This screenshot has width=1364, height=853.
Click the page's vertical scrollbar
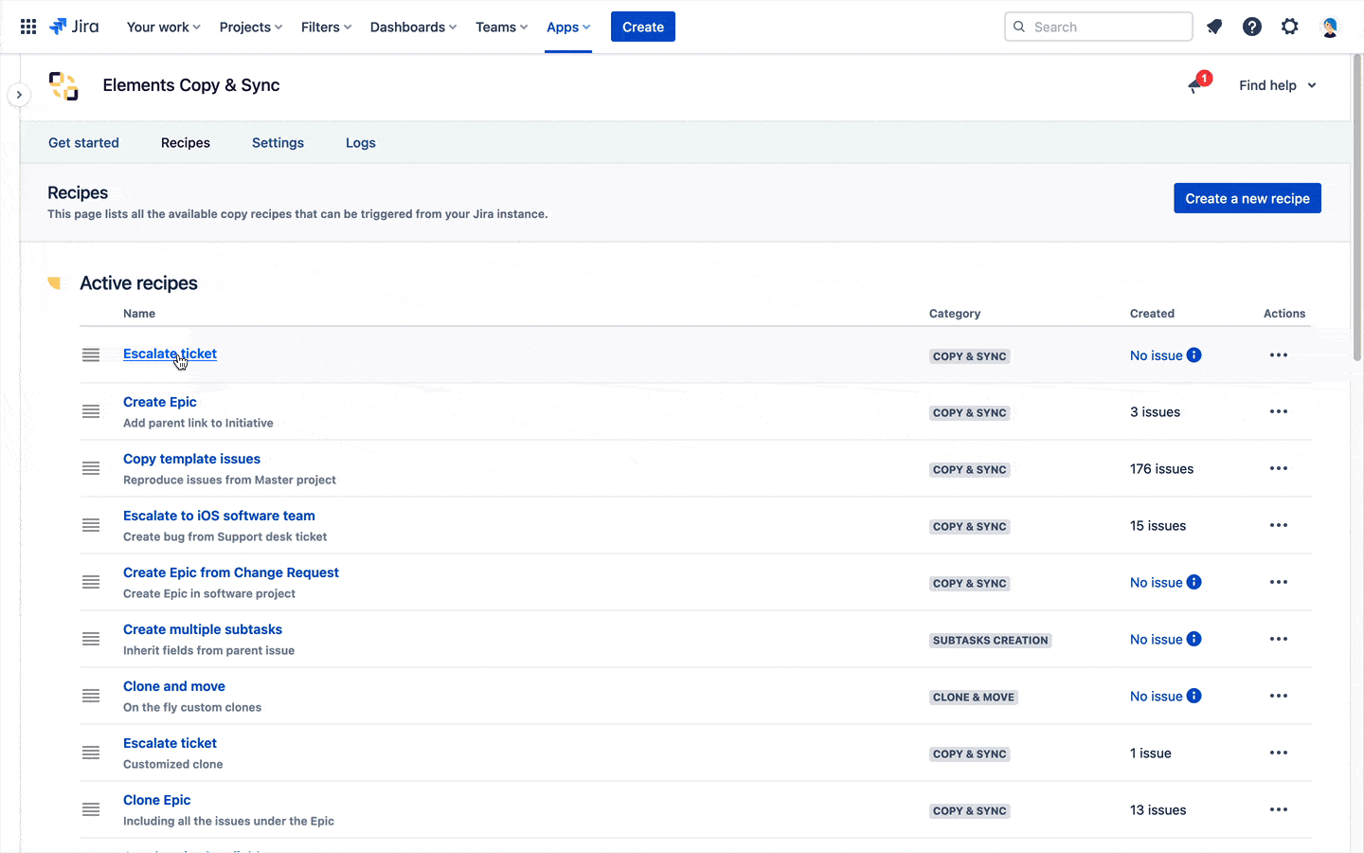coord(1356,209)
